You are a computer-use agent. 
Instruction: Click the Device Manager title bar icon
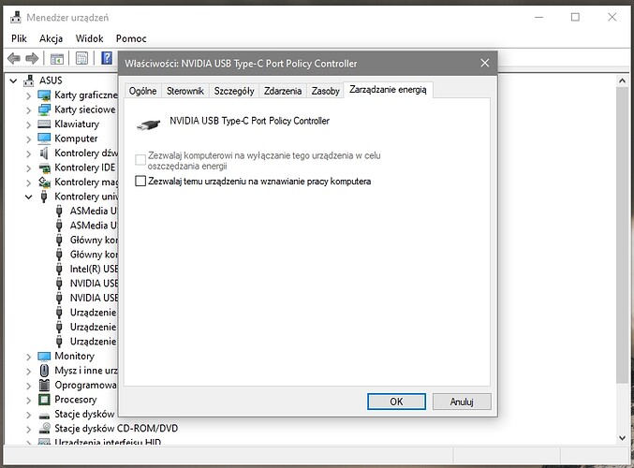point(15,18)
